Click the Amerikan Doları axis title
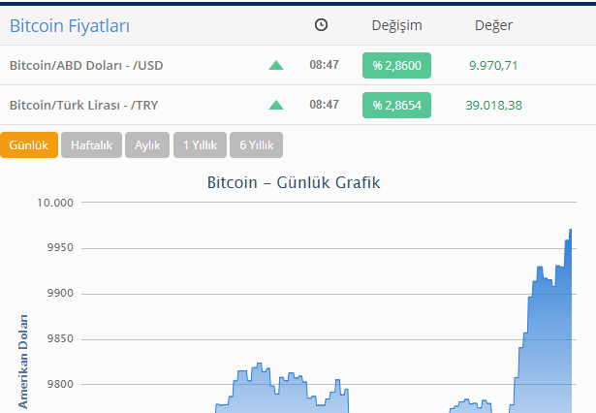 pyautogui.click(x=23, y=362)
